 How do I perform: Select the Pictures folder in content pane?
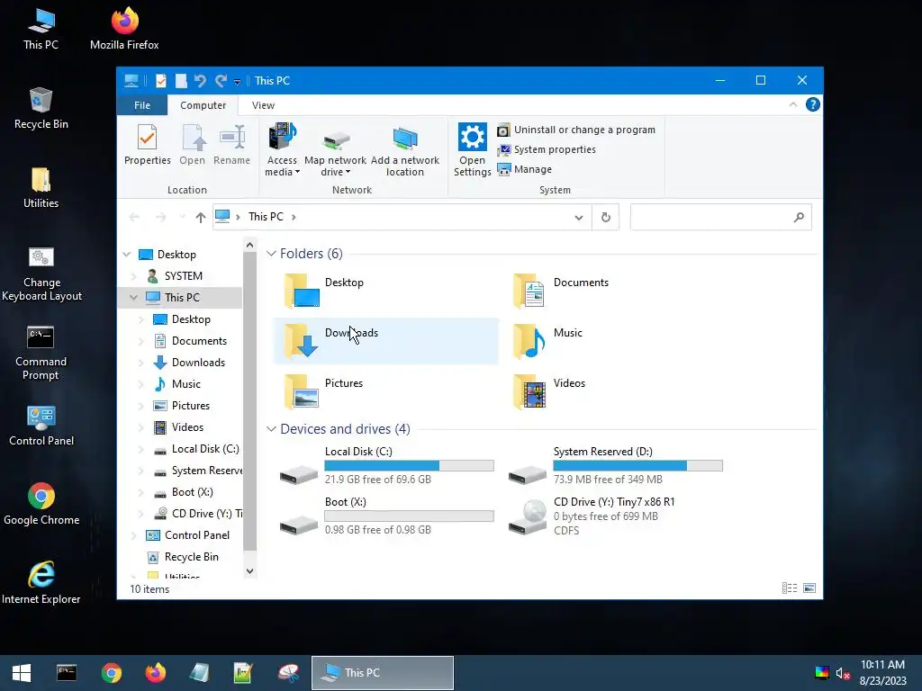tap(385, 391)
